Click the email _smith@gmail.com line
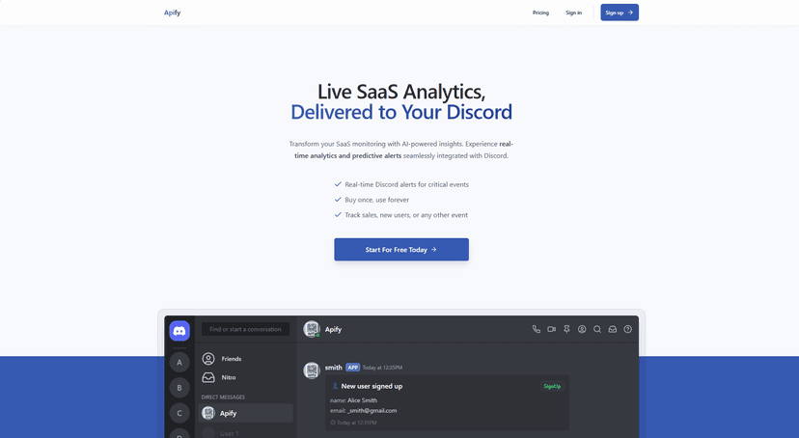 click(x=364, y=410)
